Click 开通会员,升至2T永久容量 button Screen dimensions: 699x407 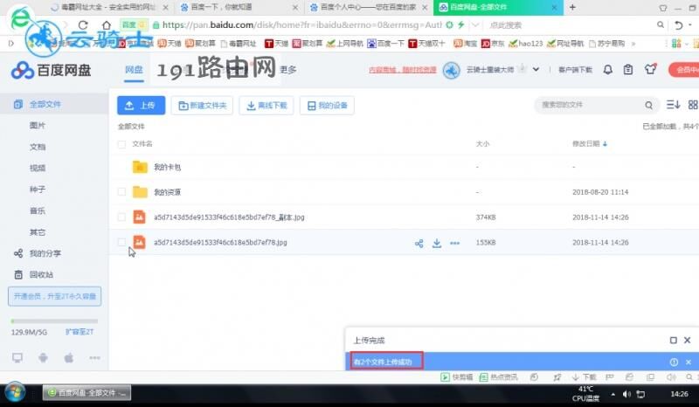click(54, 296)
